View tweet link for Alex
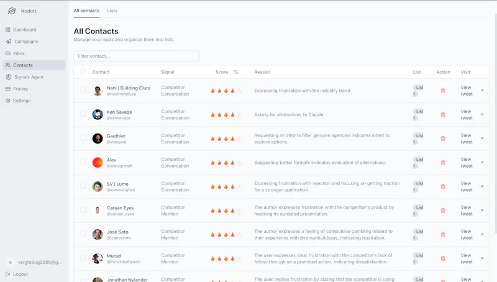The width and height of the screenshot is (497, 282). tap(467, 163)
